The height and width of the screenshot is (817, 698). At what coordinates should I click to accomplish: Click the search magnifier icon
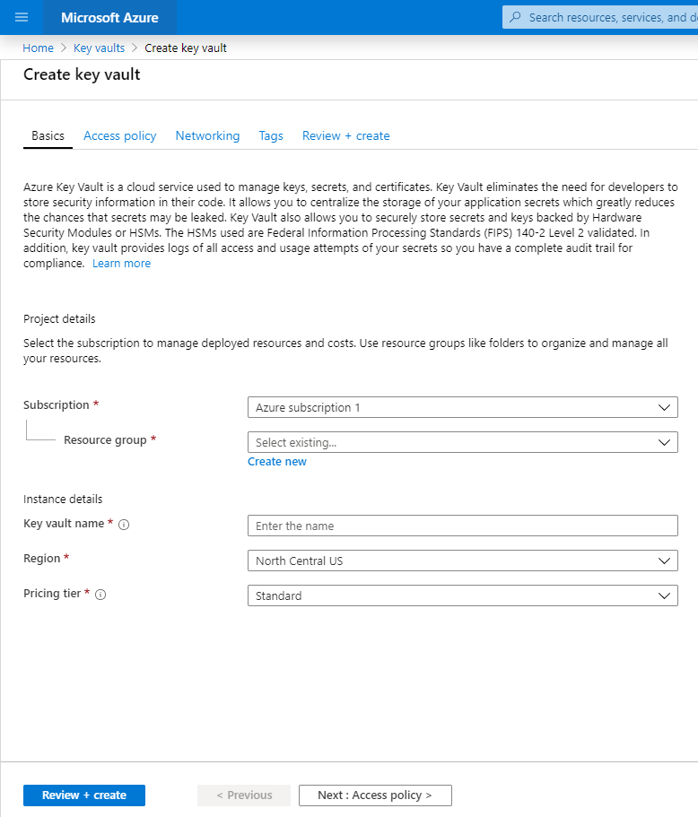[515, 17]
